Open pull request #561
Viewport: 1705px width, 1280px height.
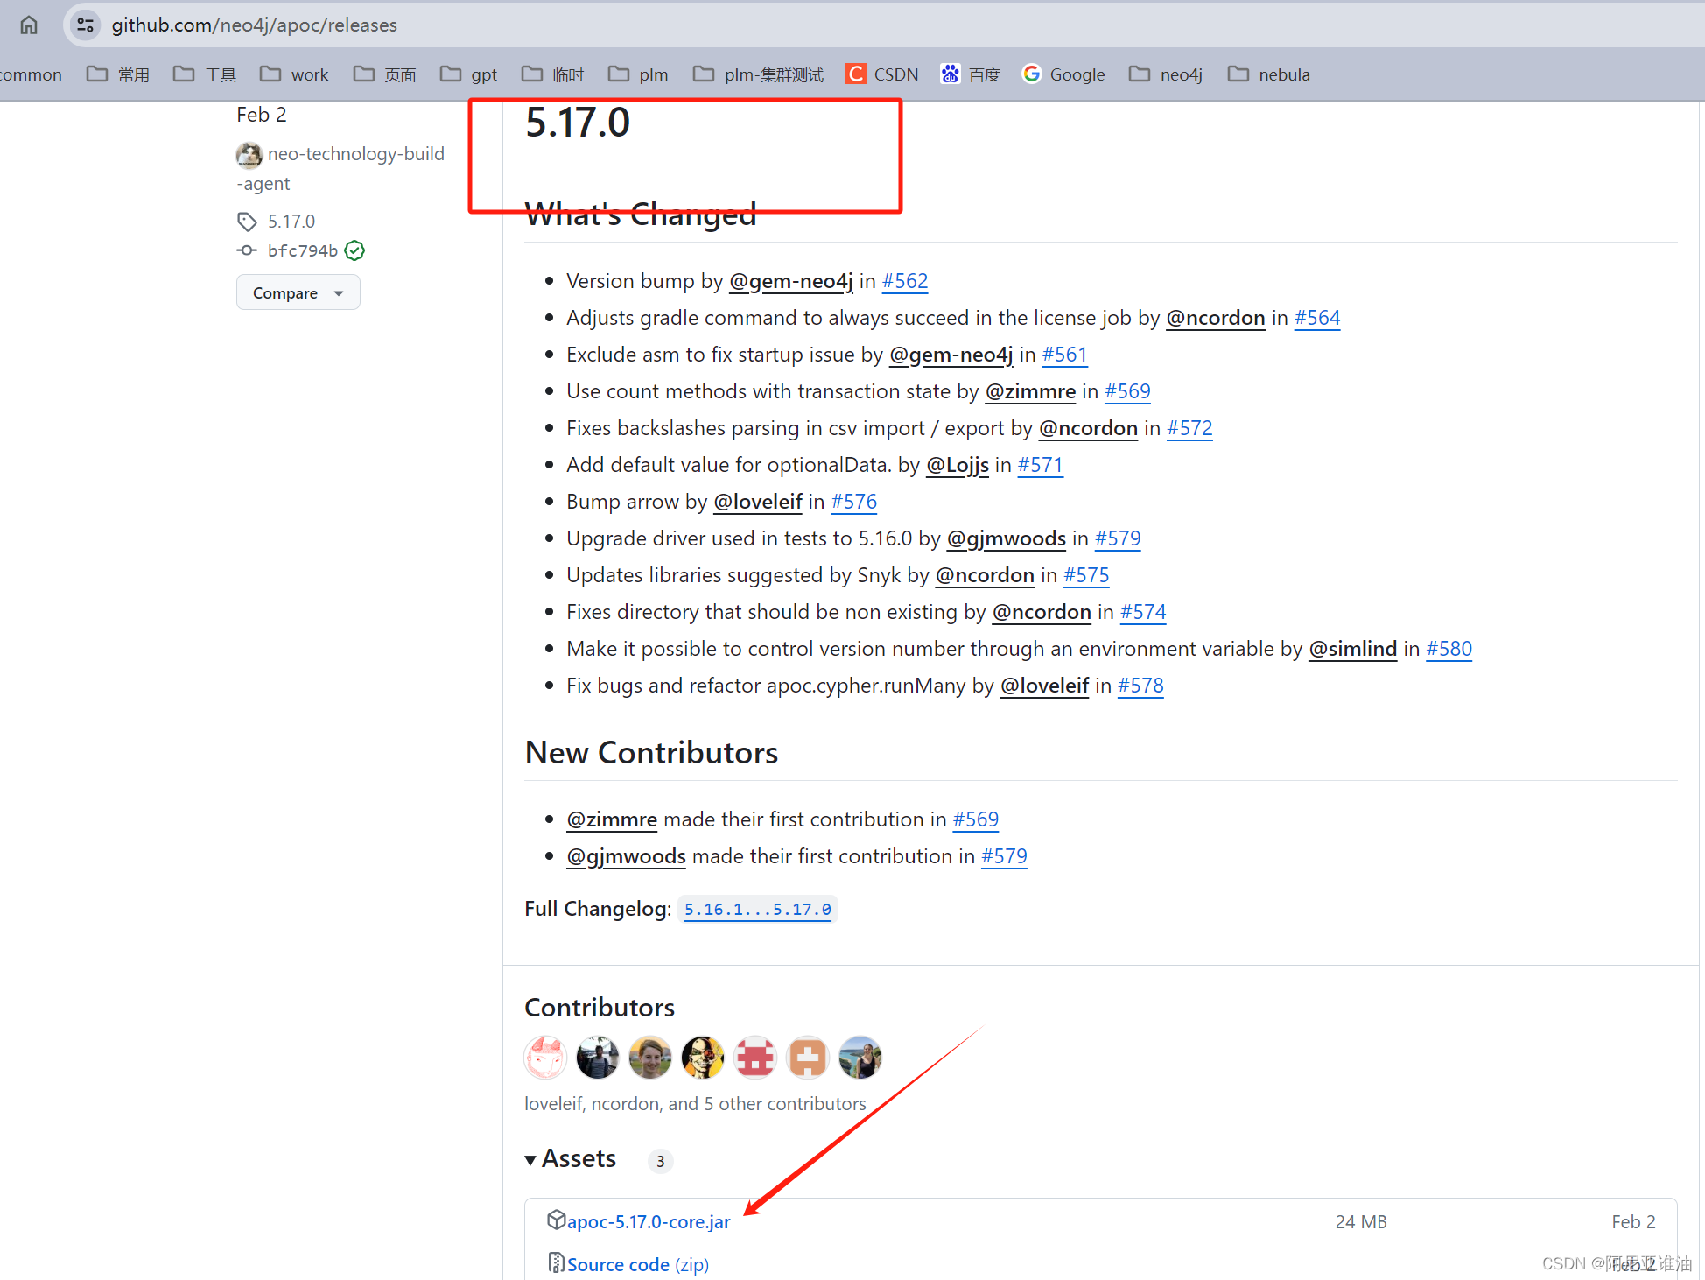[x=1064, y=355]
